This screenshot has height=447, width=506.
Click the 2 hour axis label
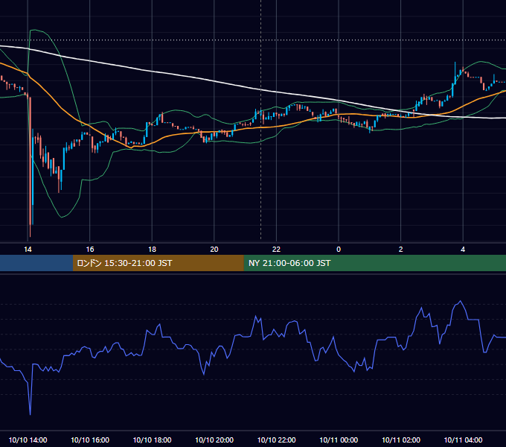(x=401, y=250)
